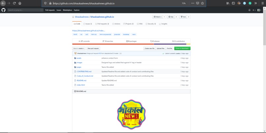Fork this repository
The width and height of the screenshot is (266, 133).
pyautogui.click(x=183, y=17)
